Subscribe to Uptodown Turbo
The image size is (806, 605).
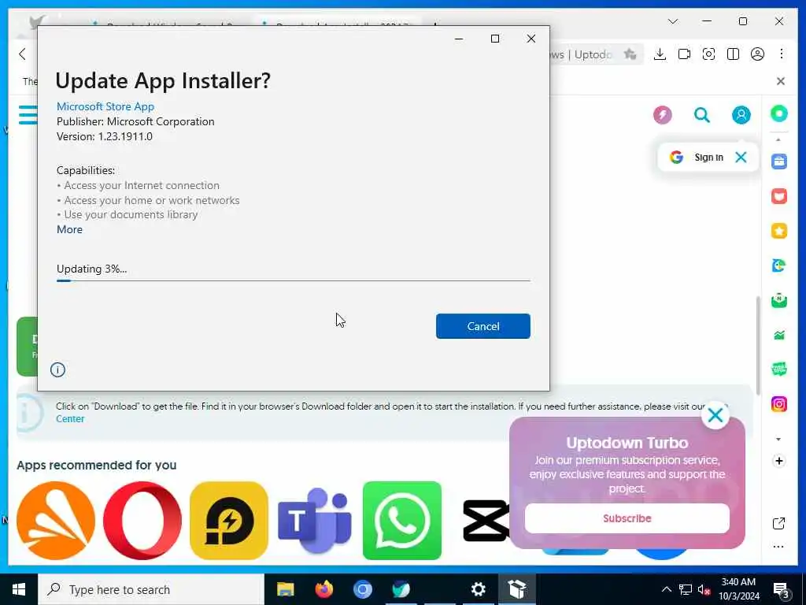click(x=627, y=518)
